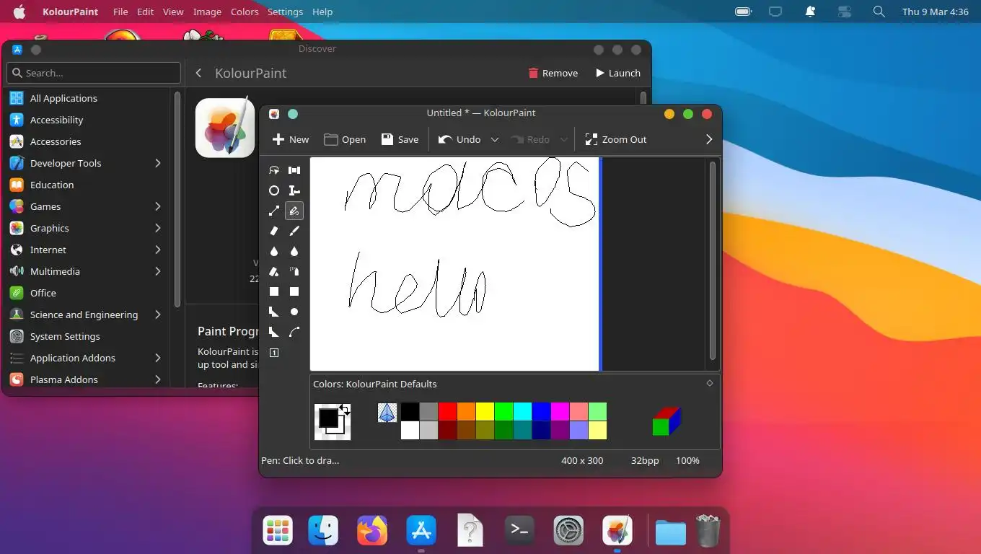The height and width of the screenshot is (554, 981).
Task: Go back in Discover header
Action: 198,73
